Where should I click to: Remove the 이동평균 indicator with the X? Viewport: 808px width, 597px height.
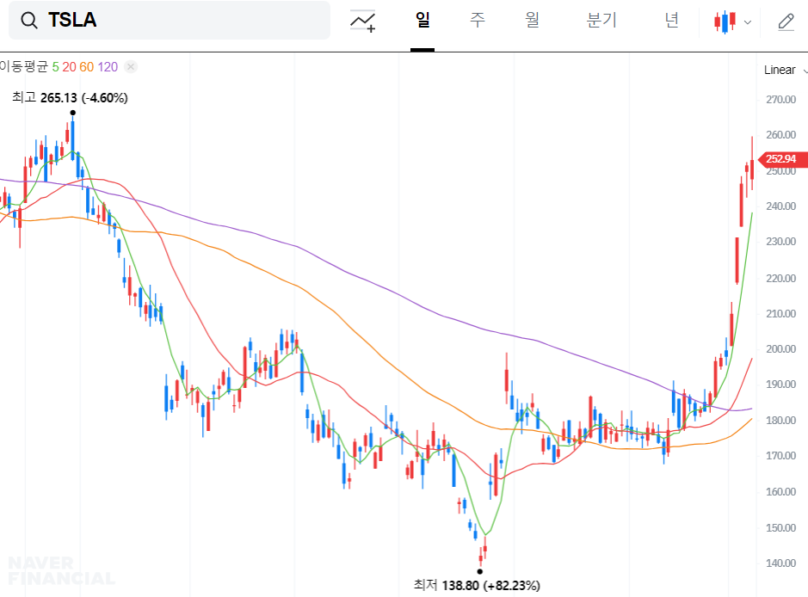point(131,66)
